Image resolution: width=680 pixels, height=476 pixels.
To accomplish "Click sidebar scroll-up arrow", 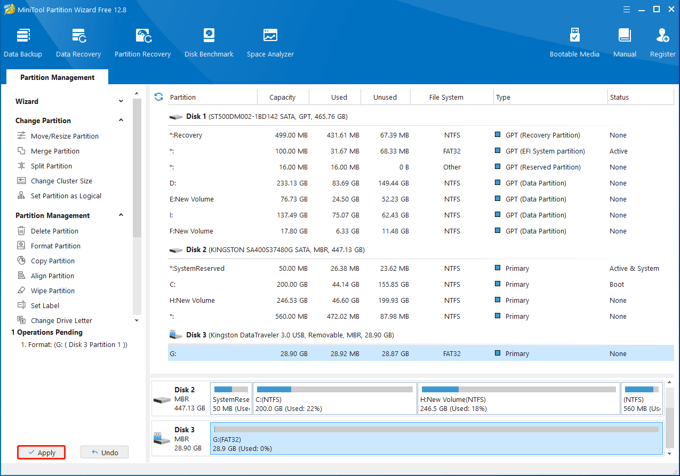I will [x=137, y=94].
